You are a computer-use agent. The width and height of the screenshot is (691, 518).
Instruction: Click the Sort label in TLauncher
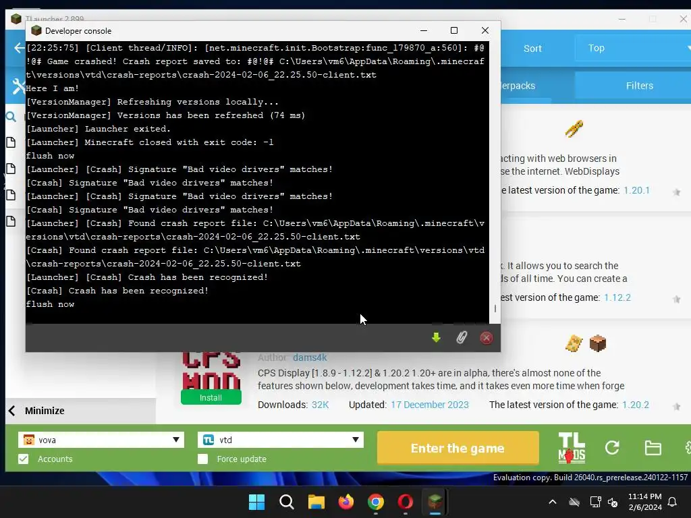pyautogui.click(x=532, y=49)
